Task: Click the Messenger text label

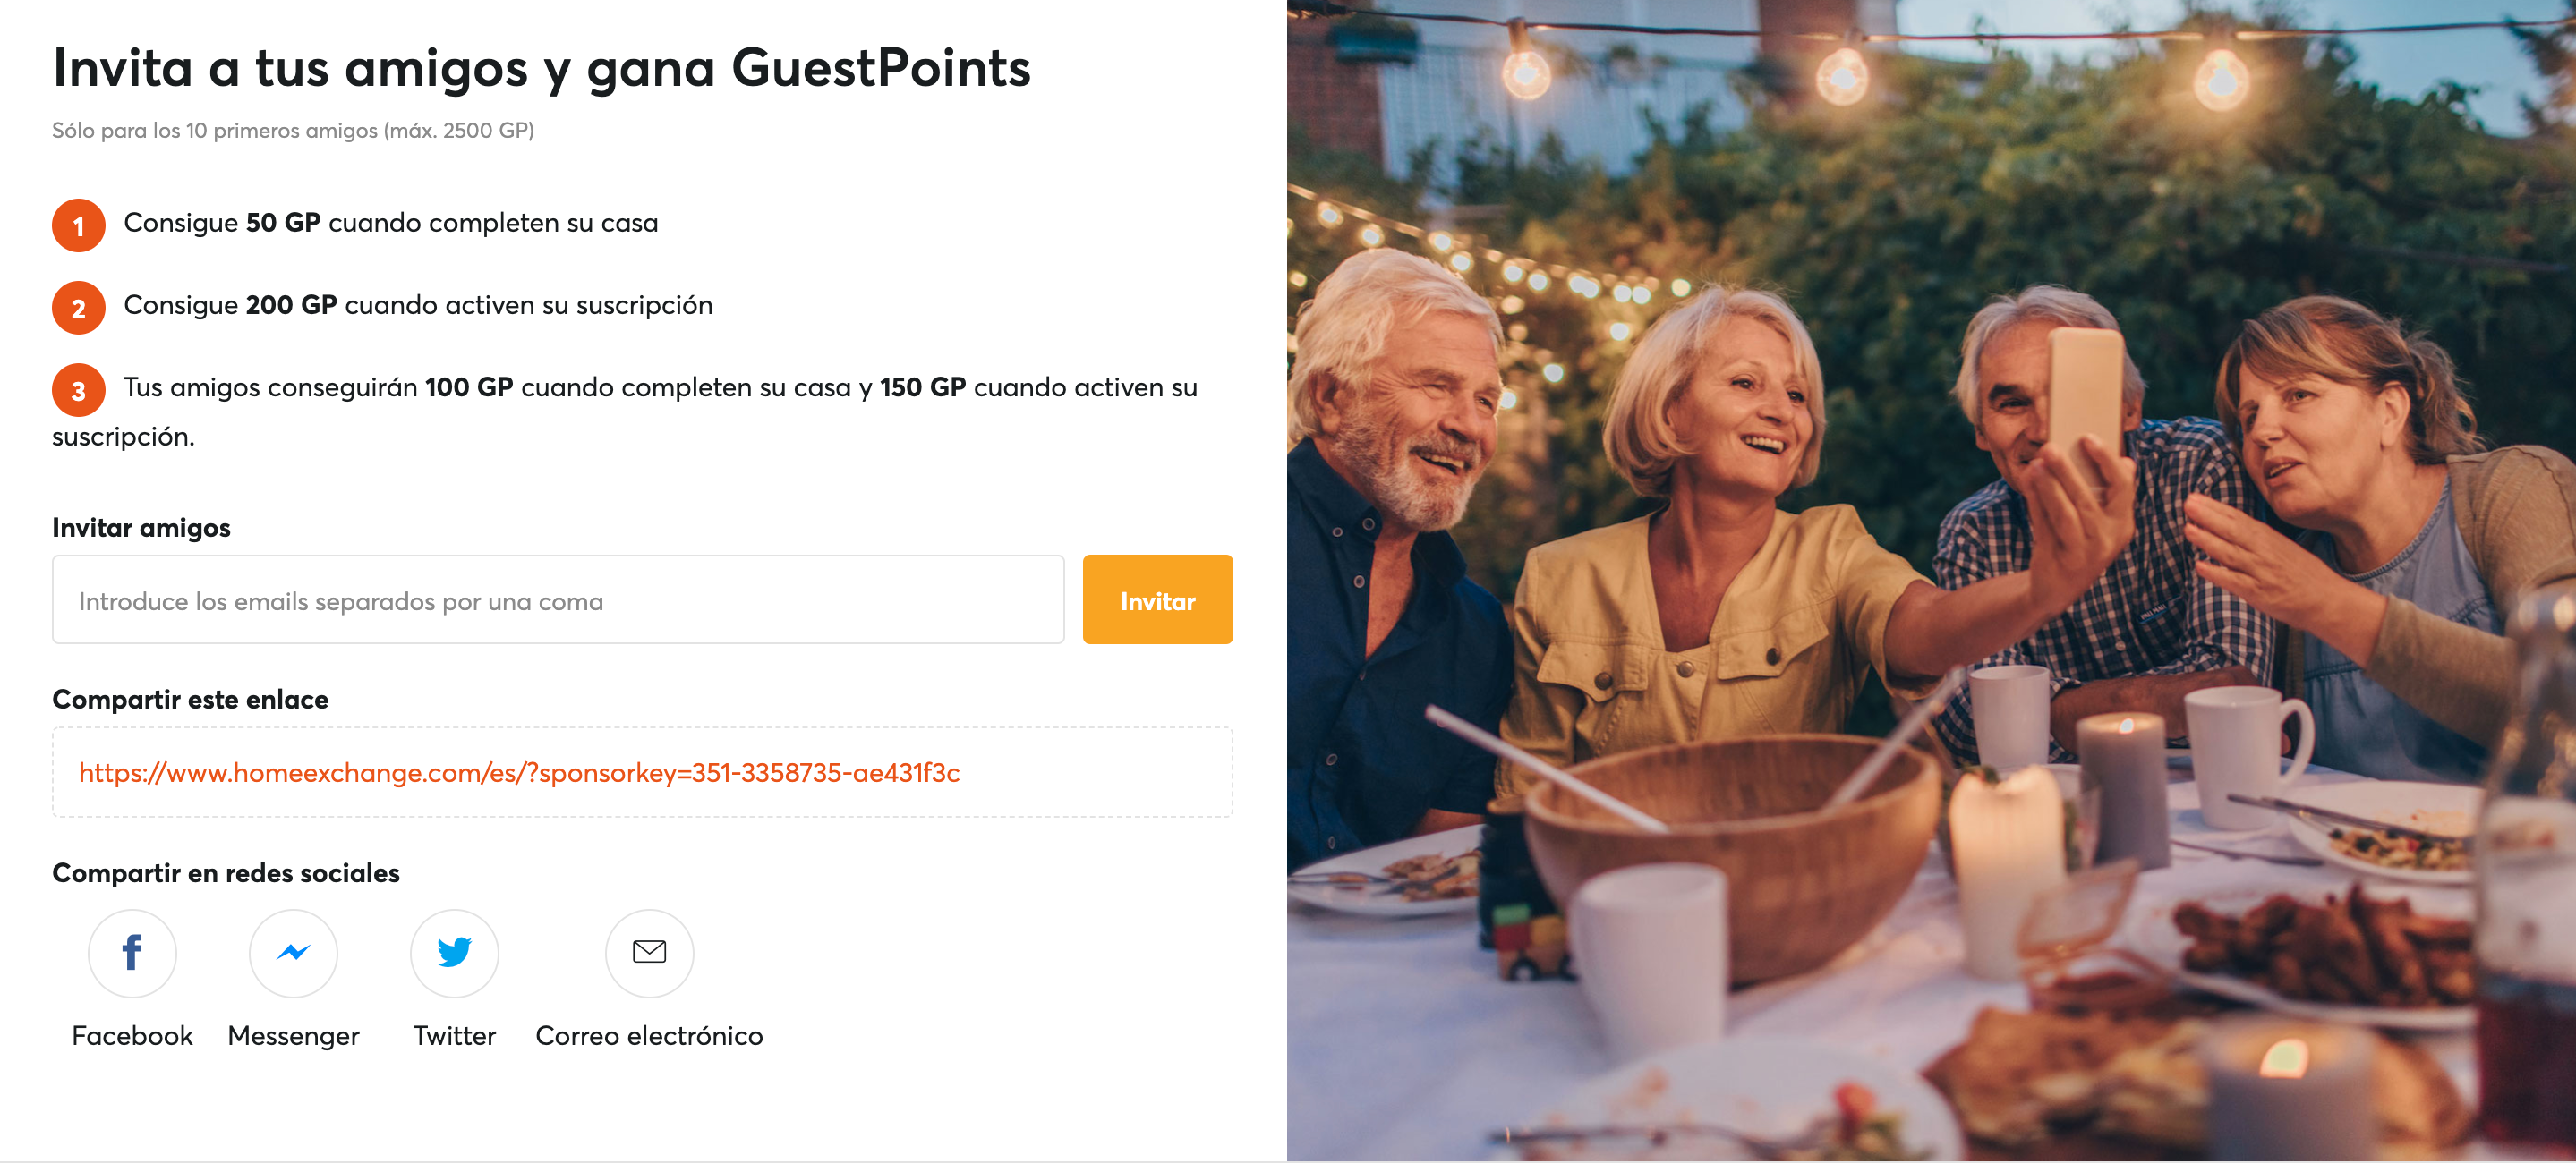Action: [293, 1035]
